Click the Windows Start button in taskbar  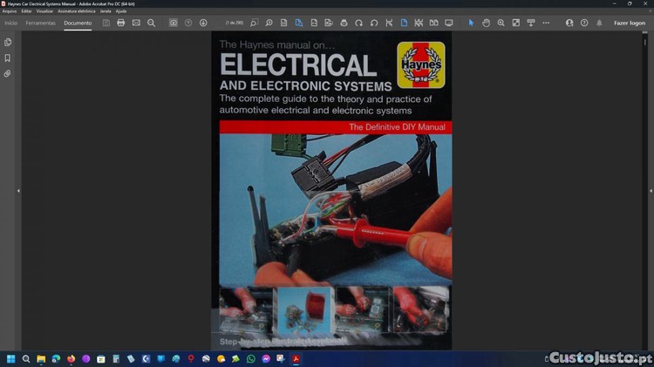(10, 358)
